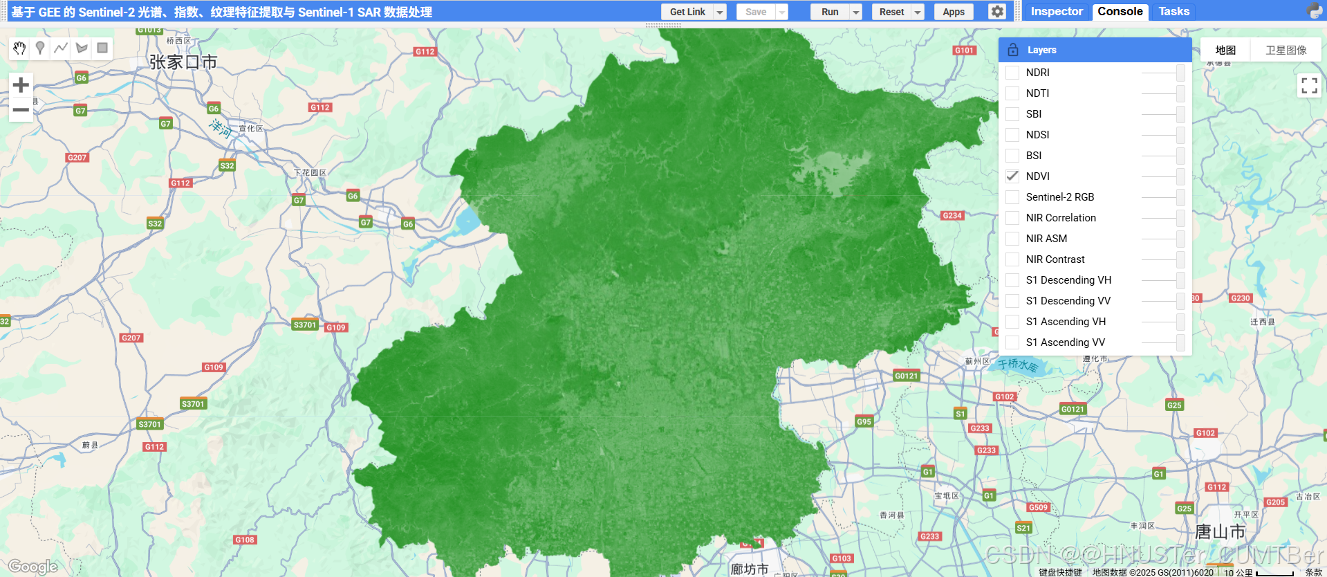Enable the BSI layer checkbox

tap(1012, 156)
